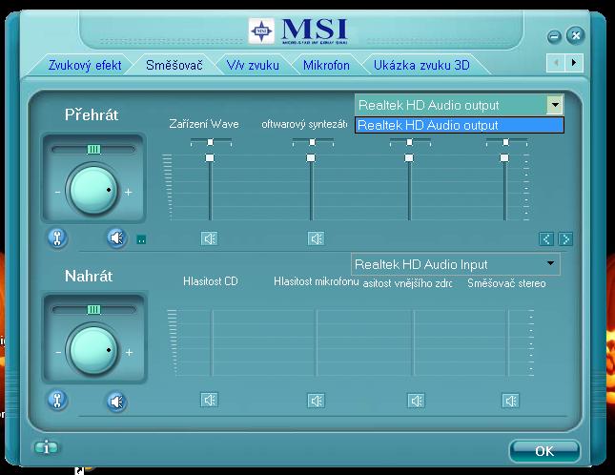615x475 pixels.
Task: Open the information button
Action: pyautogui.click(x=47, y=447)
